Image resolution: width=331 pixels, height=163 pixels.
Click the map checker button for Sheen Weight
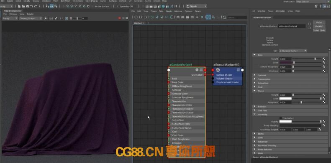point(324,95)
